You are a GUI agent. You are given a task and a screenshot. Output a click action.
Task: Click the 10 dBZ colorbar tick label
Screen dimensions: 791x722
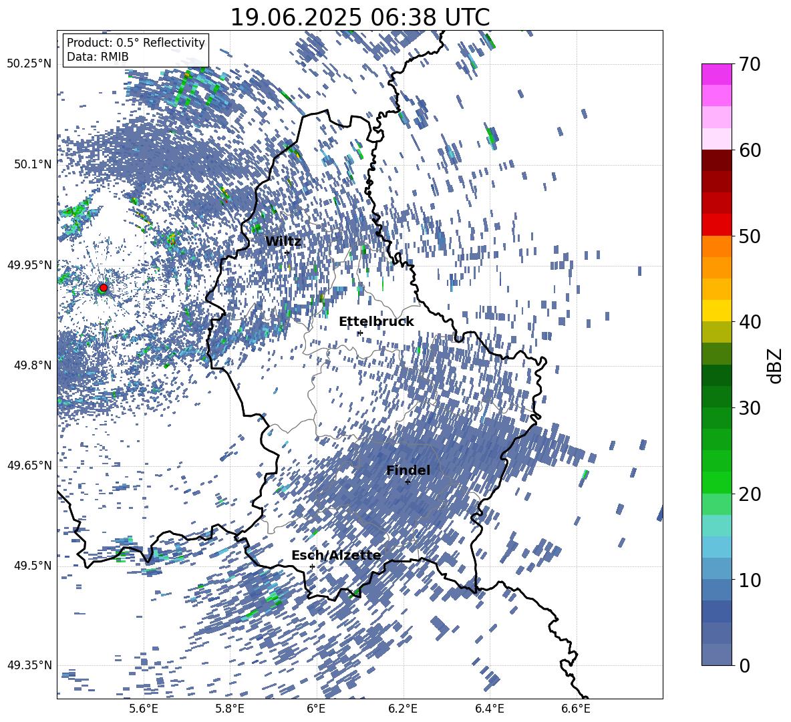[x=750, y=580]
